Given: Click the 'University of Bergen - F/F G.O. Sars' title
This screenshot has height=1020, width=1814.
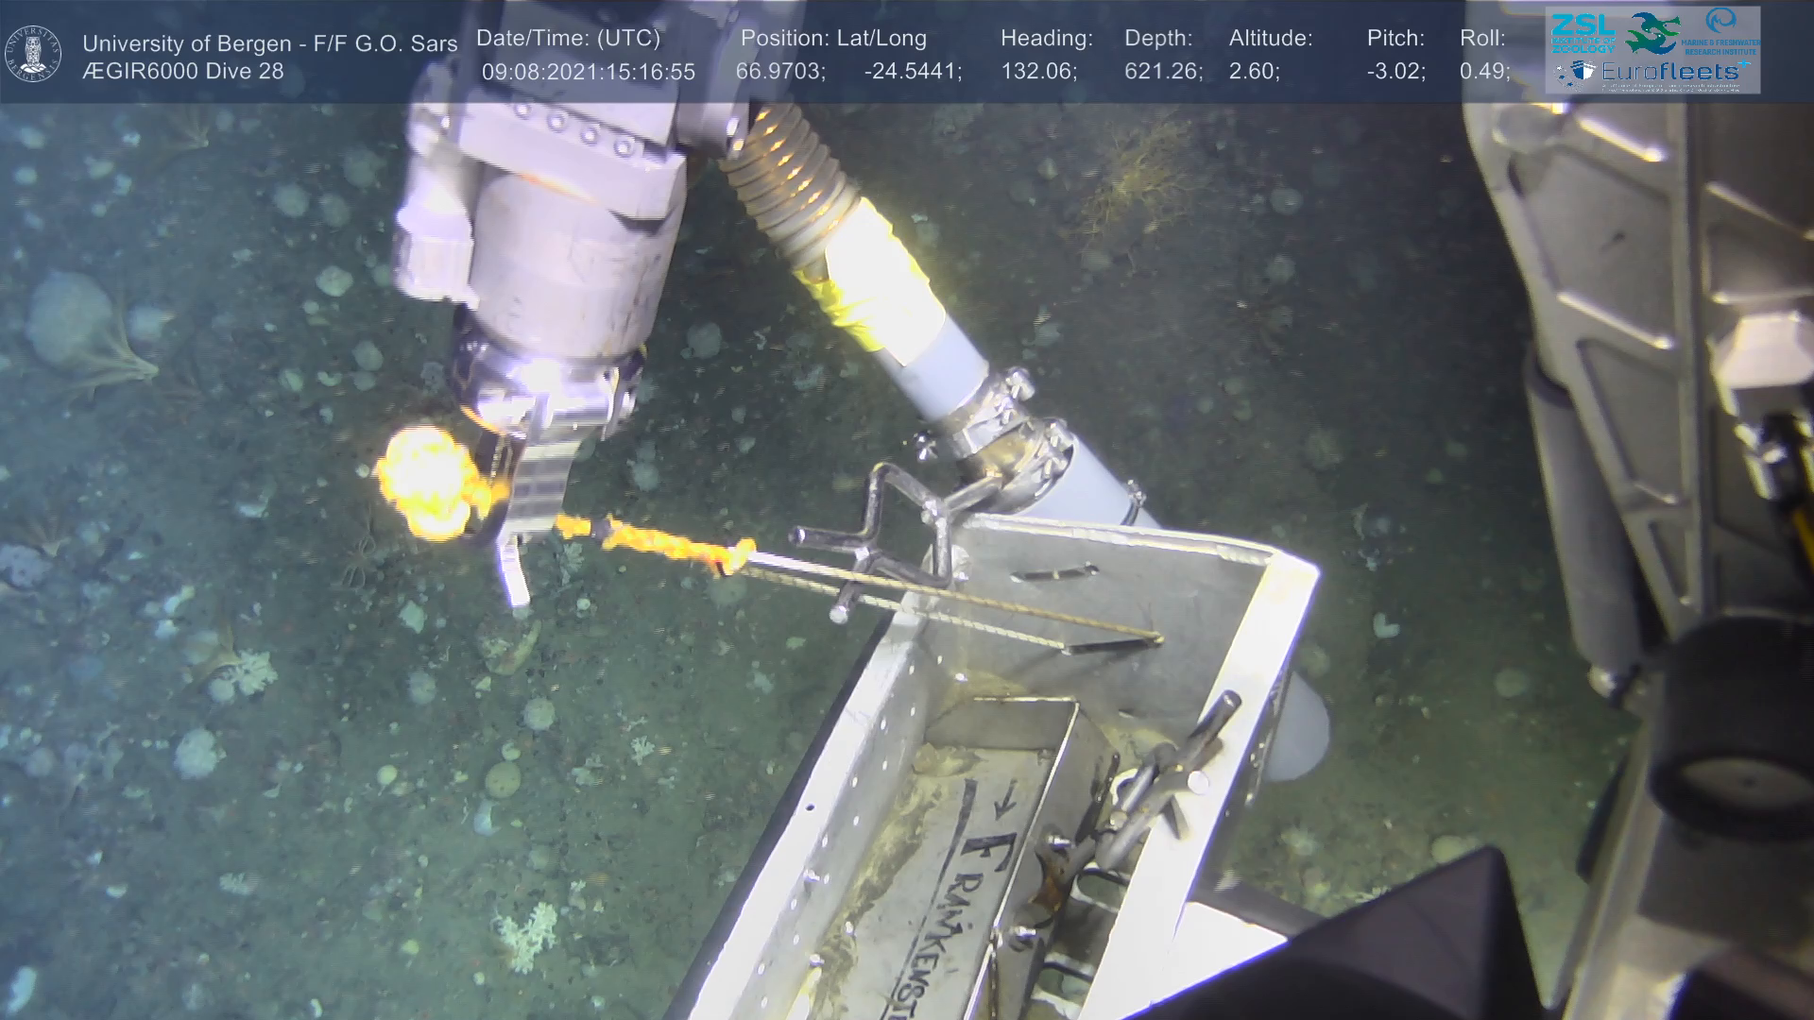Looking at the screenshot, I should point(269,43).
